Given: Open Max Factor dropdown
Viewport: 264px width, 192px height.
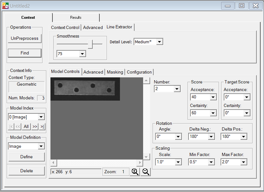Looking at the screenshot, I should pos(243,162).
